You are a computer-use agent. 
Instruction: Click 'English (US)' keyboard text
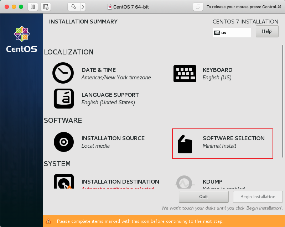(217, 78)
